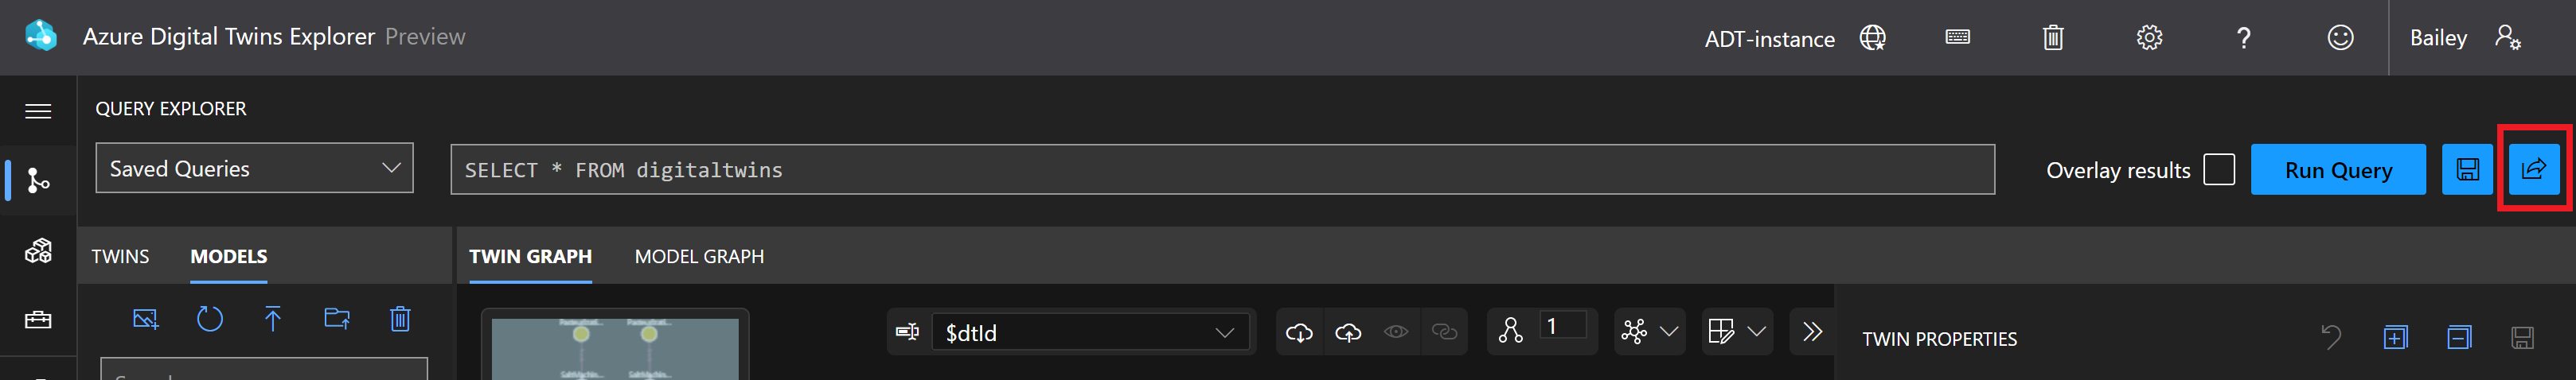The width and height of the screenshot is (2576, 380).
Task: Click the share query icon button
Action: click(2533, 169)
